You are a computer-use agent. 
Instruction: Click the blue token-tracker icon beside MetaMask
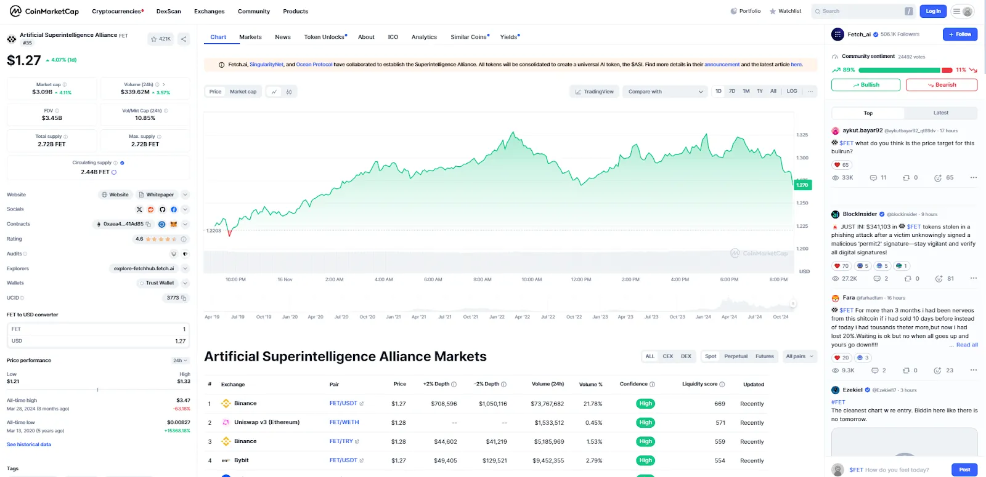tap(162, 224)
